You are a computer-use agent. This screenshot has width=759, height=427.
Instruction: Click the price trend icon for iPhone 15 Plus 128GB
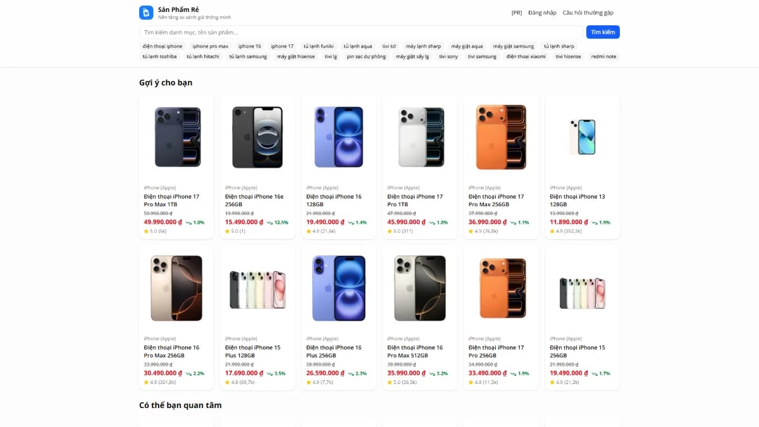(270, 374)
